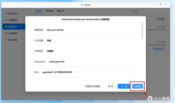
Task: Click the 2024-01-29 15:14:17 timestamp
Action: [x=157, y=30]
